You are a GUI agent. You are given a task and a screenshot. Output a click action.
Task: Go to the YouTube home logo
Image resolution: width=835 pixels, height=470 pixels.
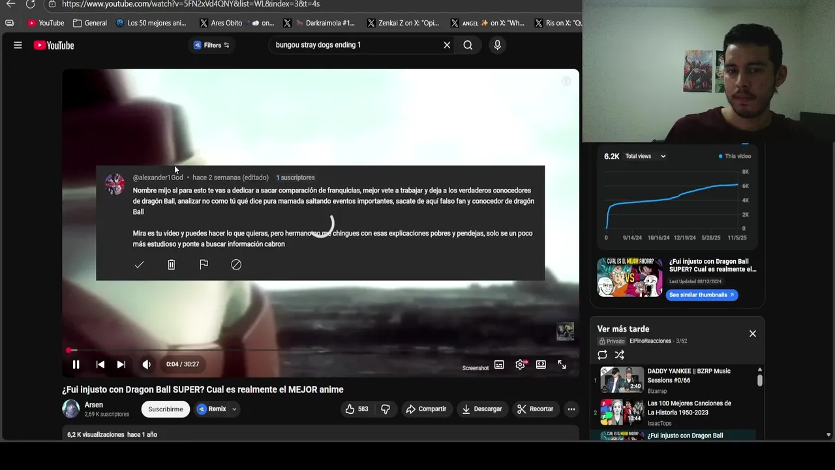tap(53, 45)
